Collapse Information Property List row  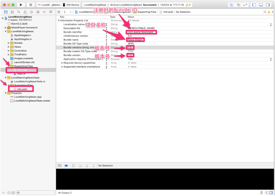[59, 20]
